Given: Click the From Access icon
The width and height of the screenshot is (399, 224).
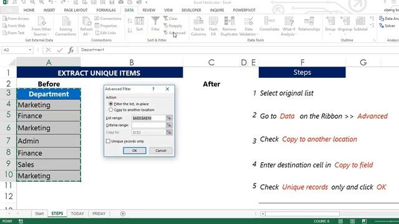Looking at the screenshot, I should [5, 19].
